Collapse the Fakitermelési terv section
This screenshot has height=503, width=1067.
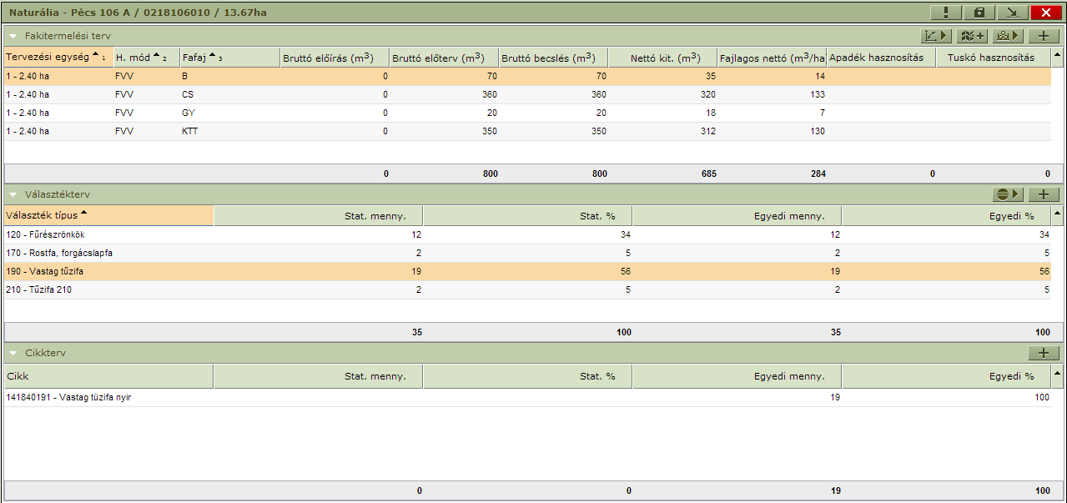click(13, 37)
